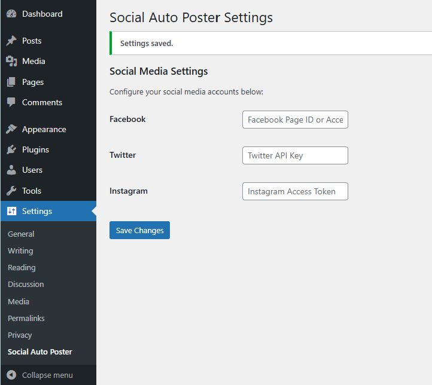Click the Media icon in sidebar

pyautogui.click(x=11, y=61)
